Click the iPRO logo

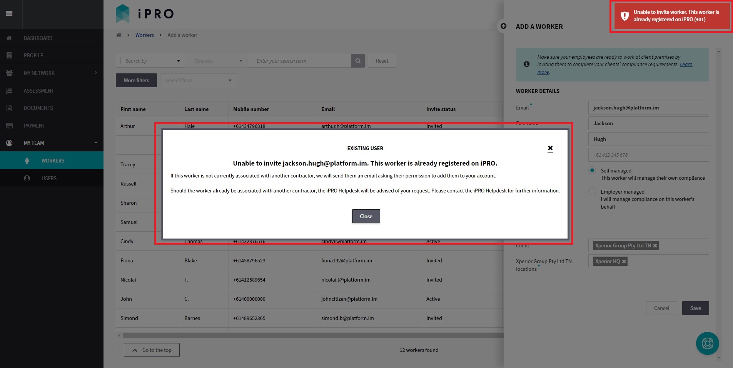coord(145,13)
